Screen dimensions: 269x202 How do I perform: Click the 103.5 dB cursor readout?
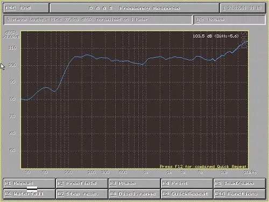[x=216, y=36]
